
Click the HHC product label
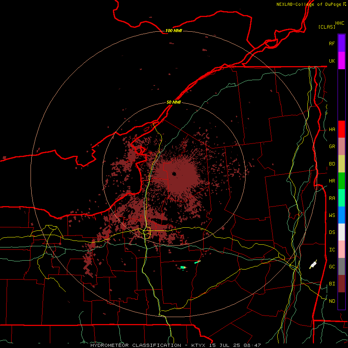coord(339,23)
